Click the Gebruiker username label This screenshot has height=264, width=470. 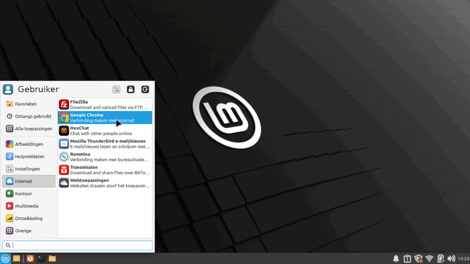pyautogui.click(x=39, y=89)
